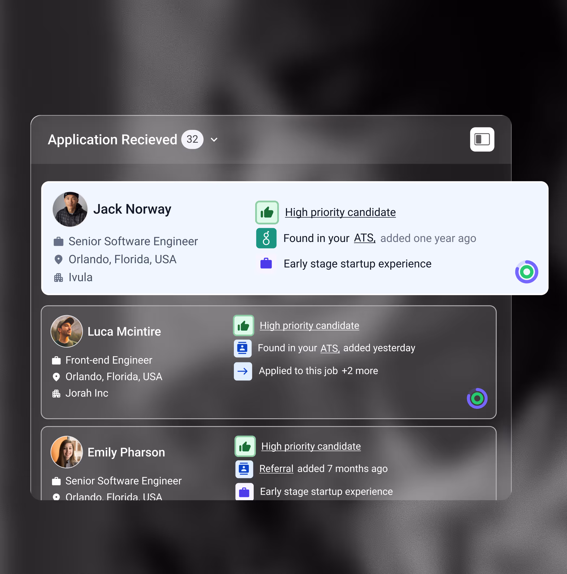Viewport: 567px width, 574px height.
Task: Click the contact card icon beside Luca's ATS row
Action: 243,348
